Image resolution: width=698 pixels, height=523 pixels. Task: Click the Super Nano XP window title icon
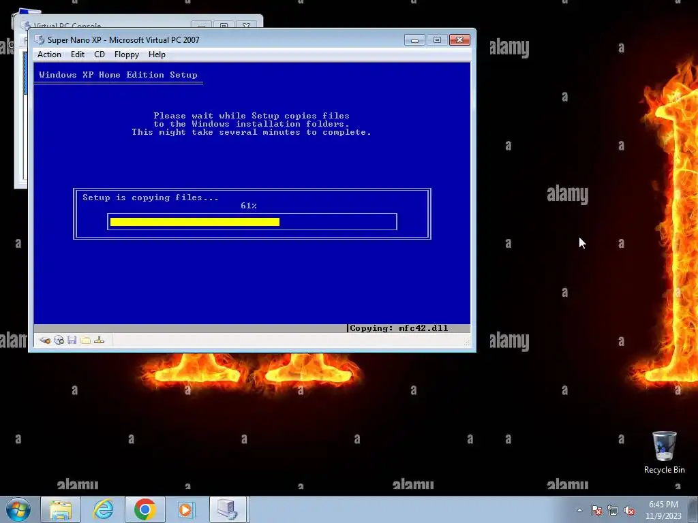pyautogui.click(x=40, y=39)
